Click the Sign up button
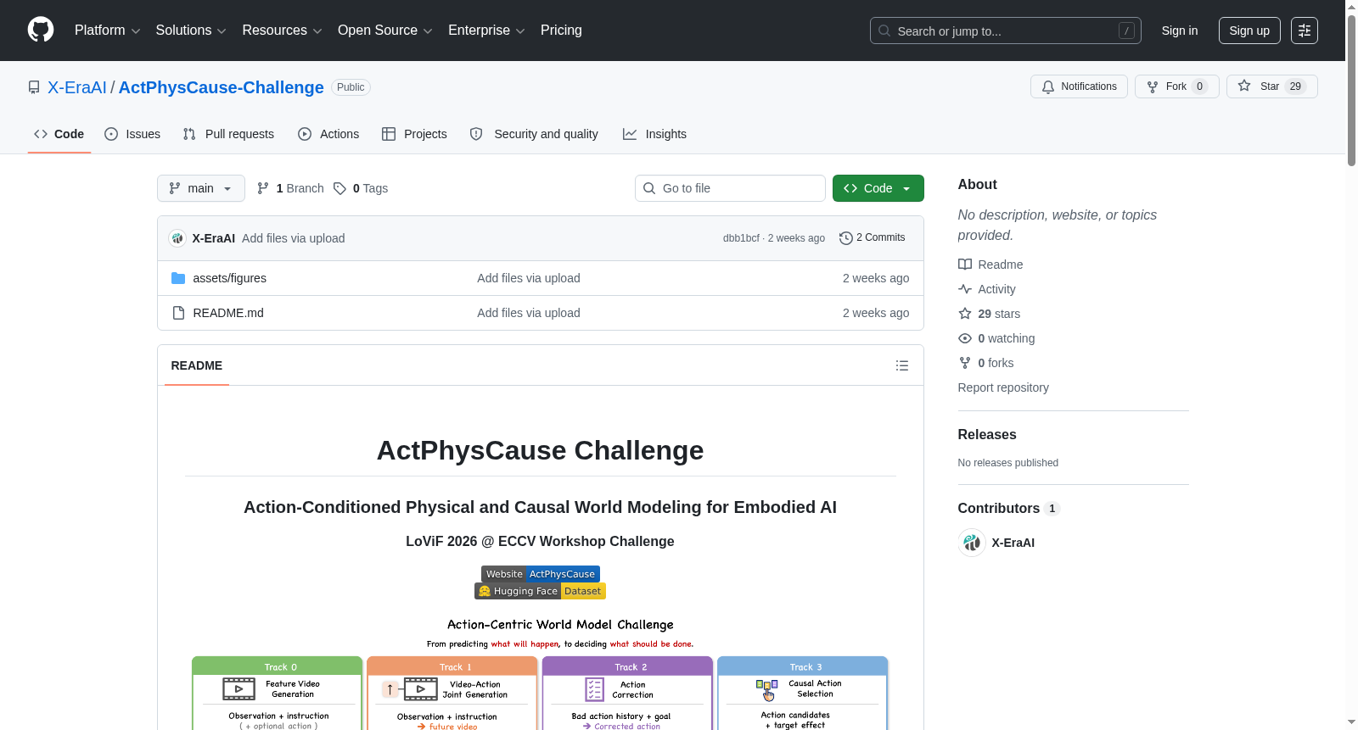 point(1249,31)
